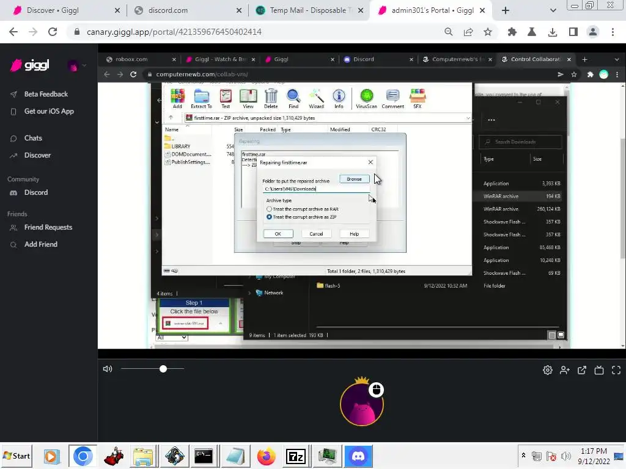The height and width of the screenshot is (469, 626).
Task: Click the Giggl logo
Action: pyautogui.click(x=30, y=65)
